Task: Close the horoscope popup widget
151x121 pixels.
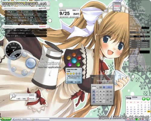Action: tap(80, 70)
